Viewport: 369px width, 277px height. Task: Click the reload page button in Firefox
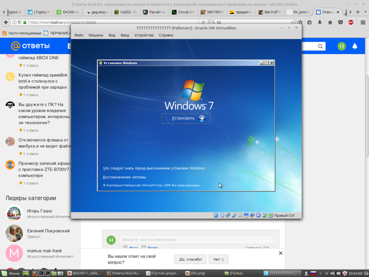(203, 22)
